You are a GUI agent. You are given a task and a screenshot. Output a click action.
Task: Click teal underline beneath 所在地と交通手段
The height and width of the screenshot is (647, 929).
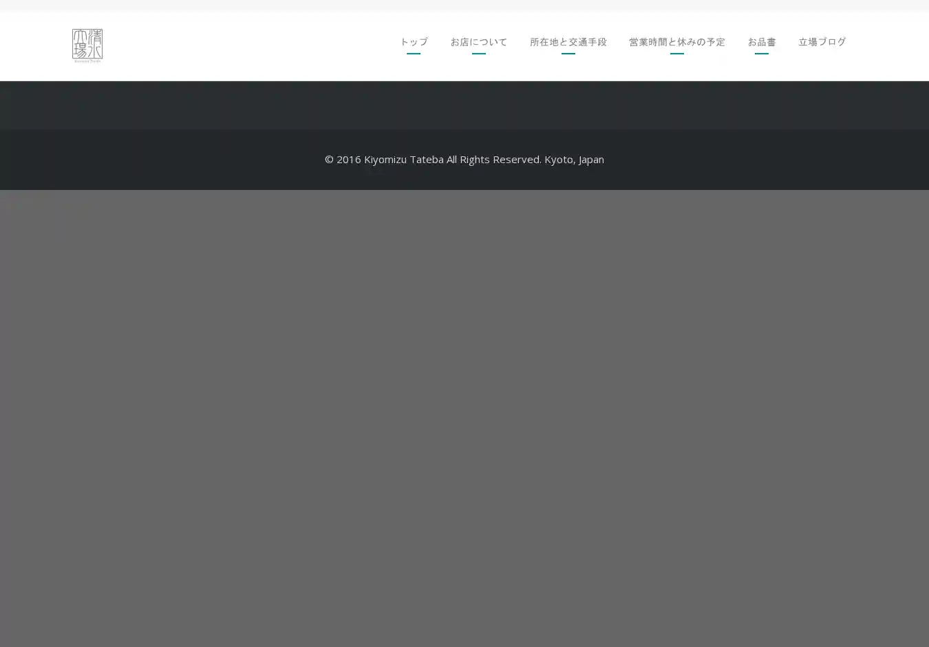tap(568, 53)
